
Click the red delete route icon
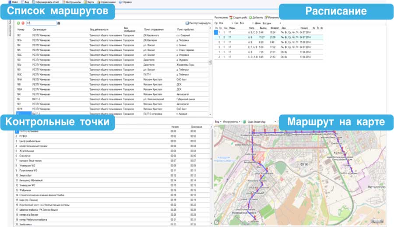click(23, 23)
